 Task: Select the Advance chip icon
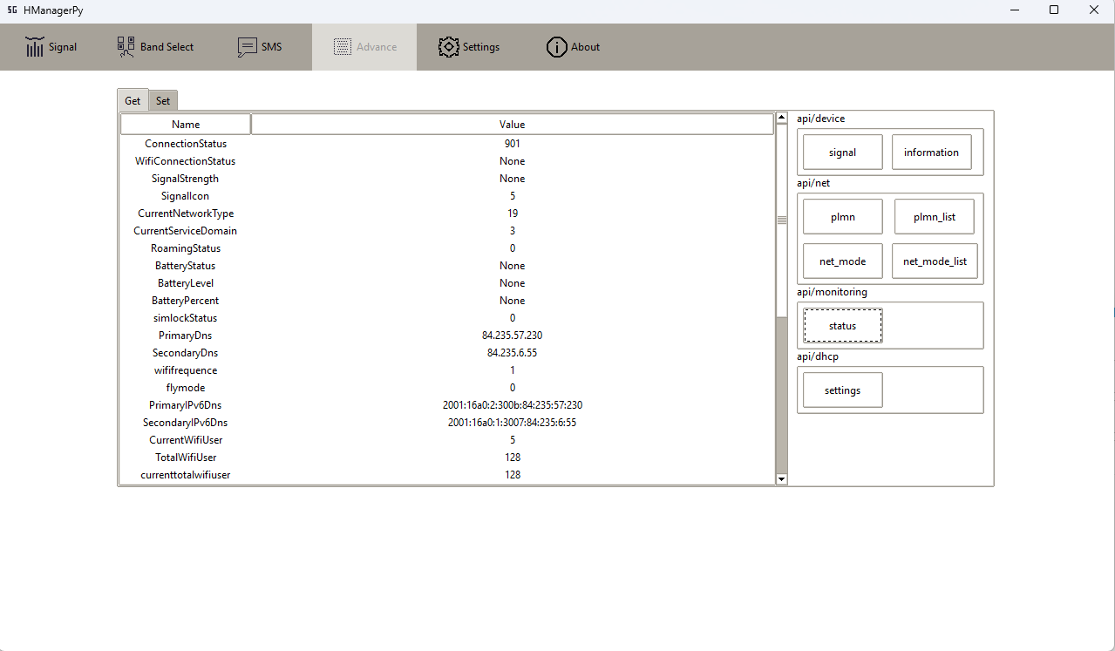(x=343, y=47)
